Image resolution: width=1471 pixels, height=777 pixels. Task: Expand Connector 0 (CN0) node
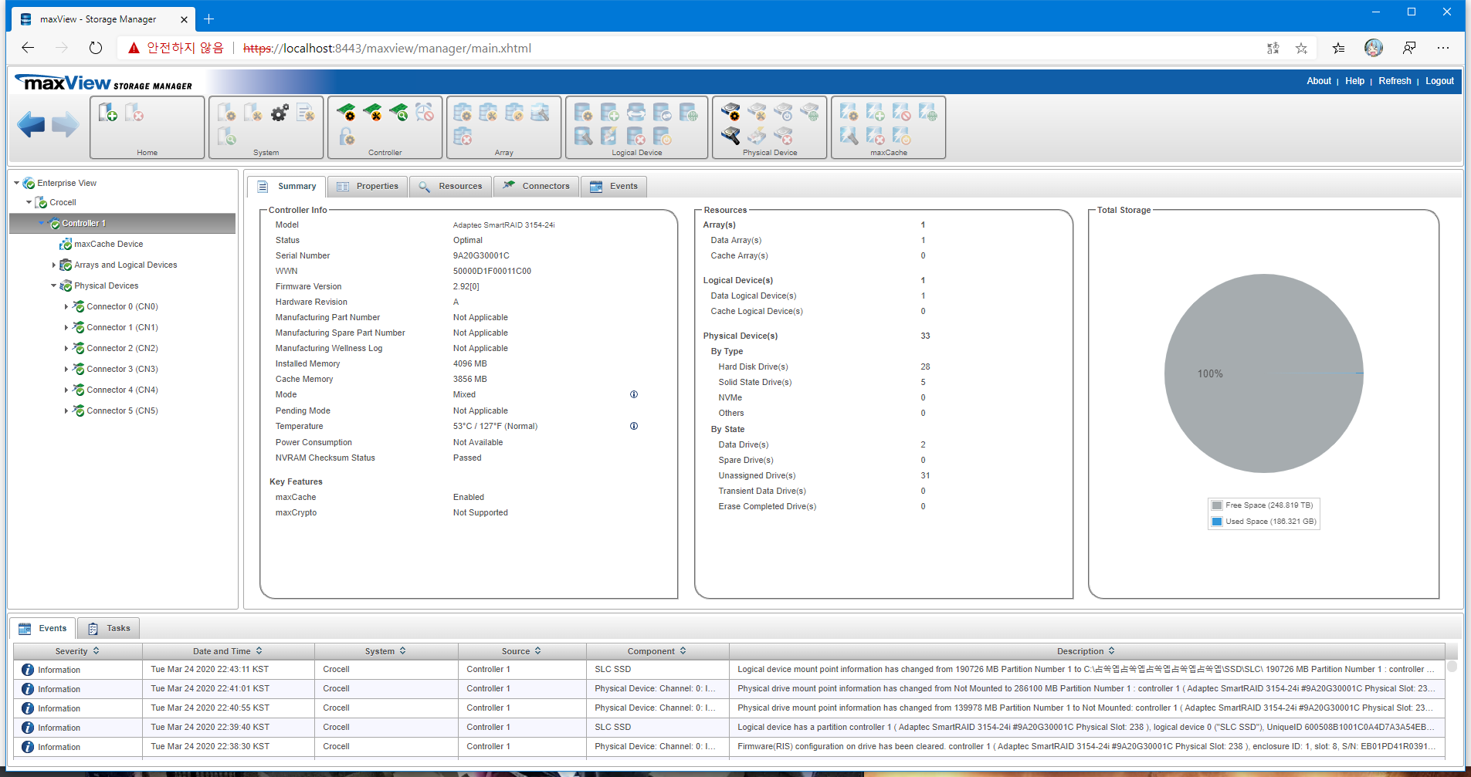pyautogui.click(x=66, y=306)
